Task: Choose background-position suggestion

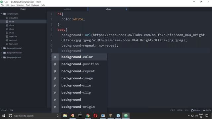Action: (x=79, y=64)
